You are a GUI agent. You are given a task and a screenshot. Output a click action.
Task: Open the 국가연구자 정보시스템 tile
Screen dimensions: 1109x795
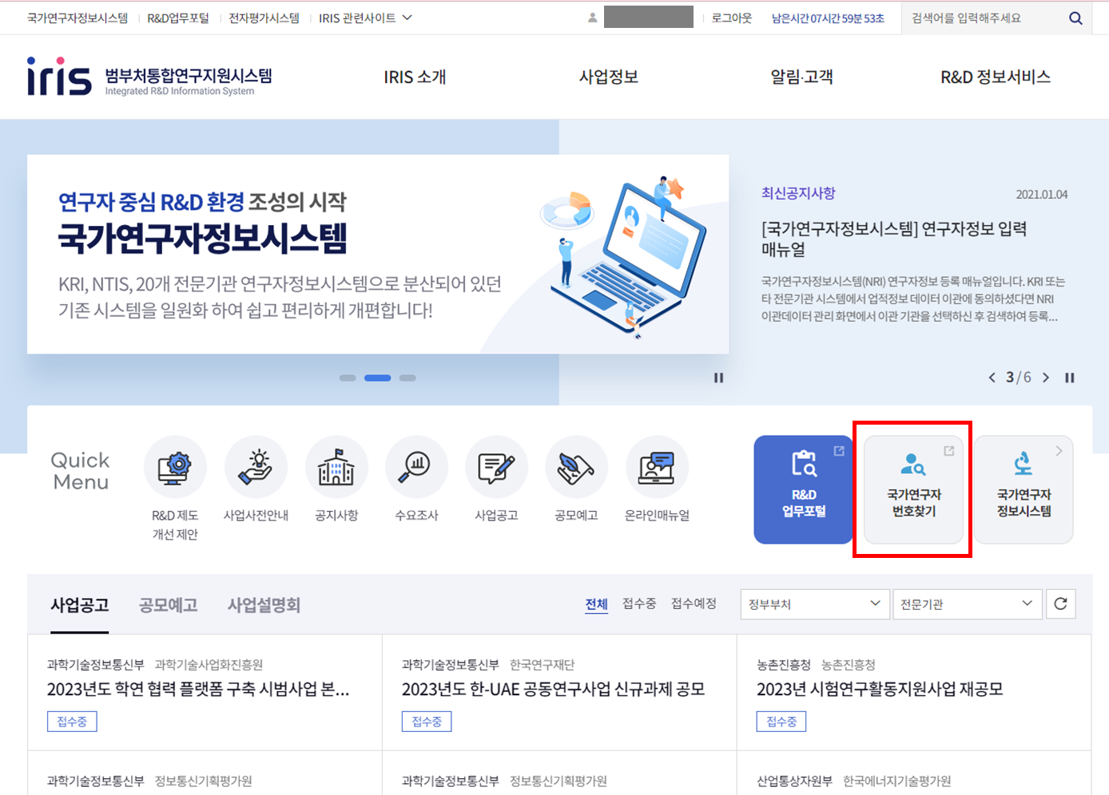pyautogui.click(x=1024, y=489)
